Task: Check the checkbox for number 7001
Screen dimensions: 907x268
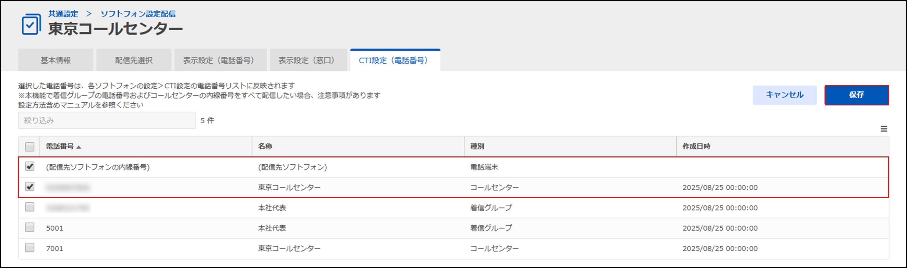Action: [x=30, y=248]
